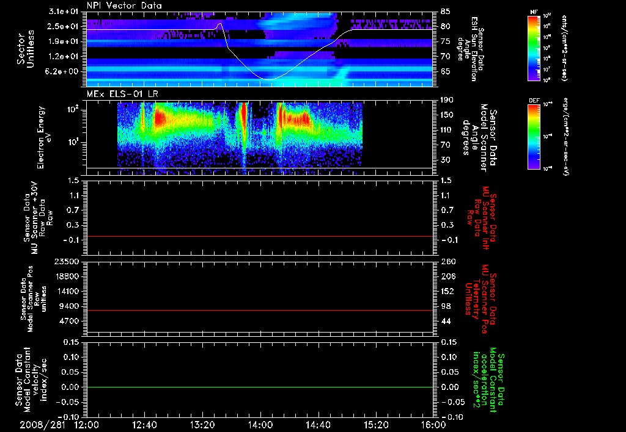
Task: Click the '16:00' time axis tick
Action: pyautogui.click(x=433, y=425)
